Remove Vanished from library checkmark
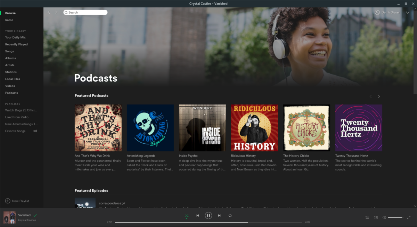 [35, 215]
